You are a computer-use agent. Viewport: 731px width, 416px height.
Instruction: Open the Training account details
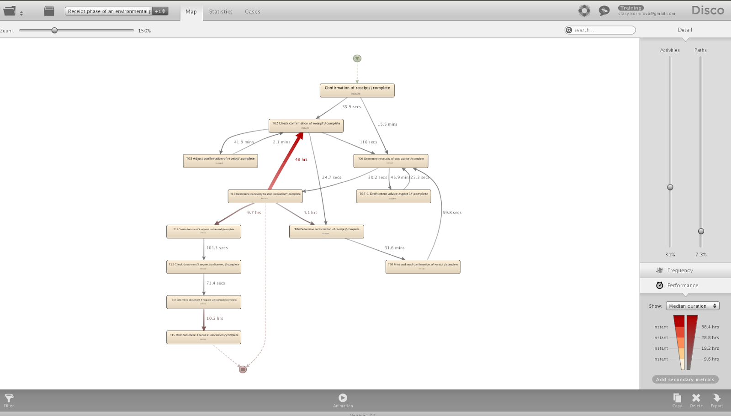point(631,8)
